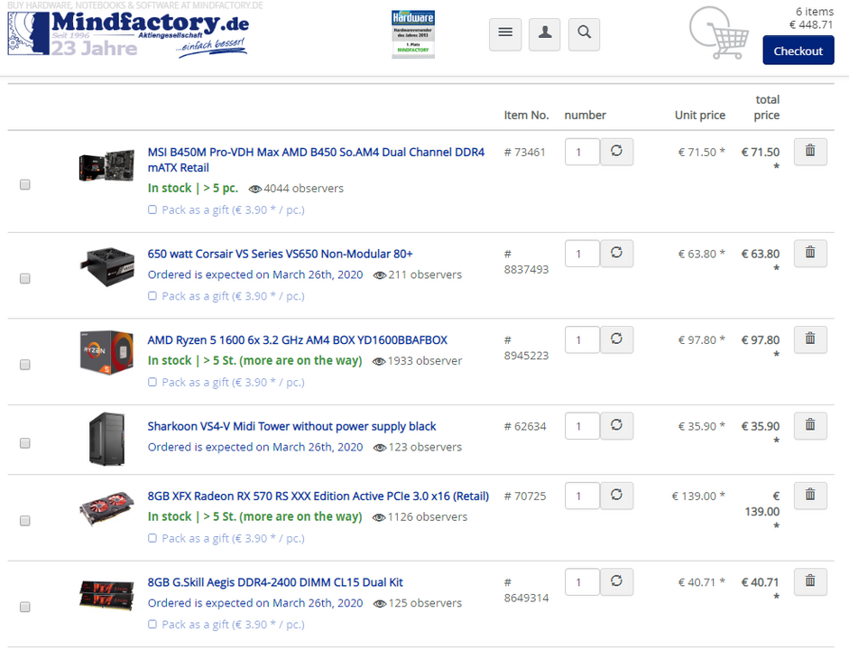Open the user account icon
Image resolution: width=849 pixels, height=650 pixels.
tap(545, 34)
